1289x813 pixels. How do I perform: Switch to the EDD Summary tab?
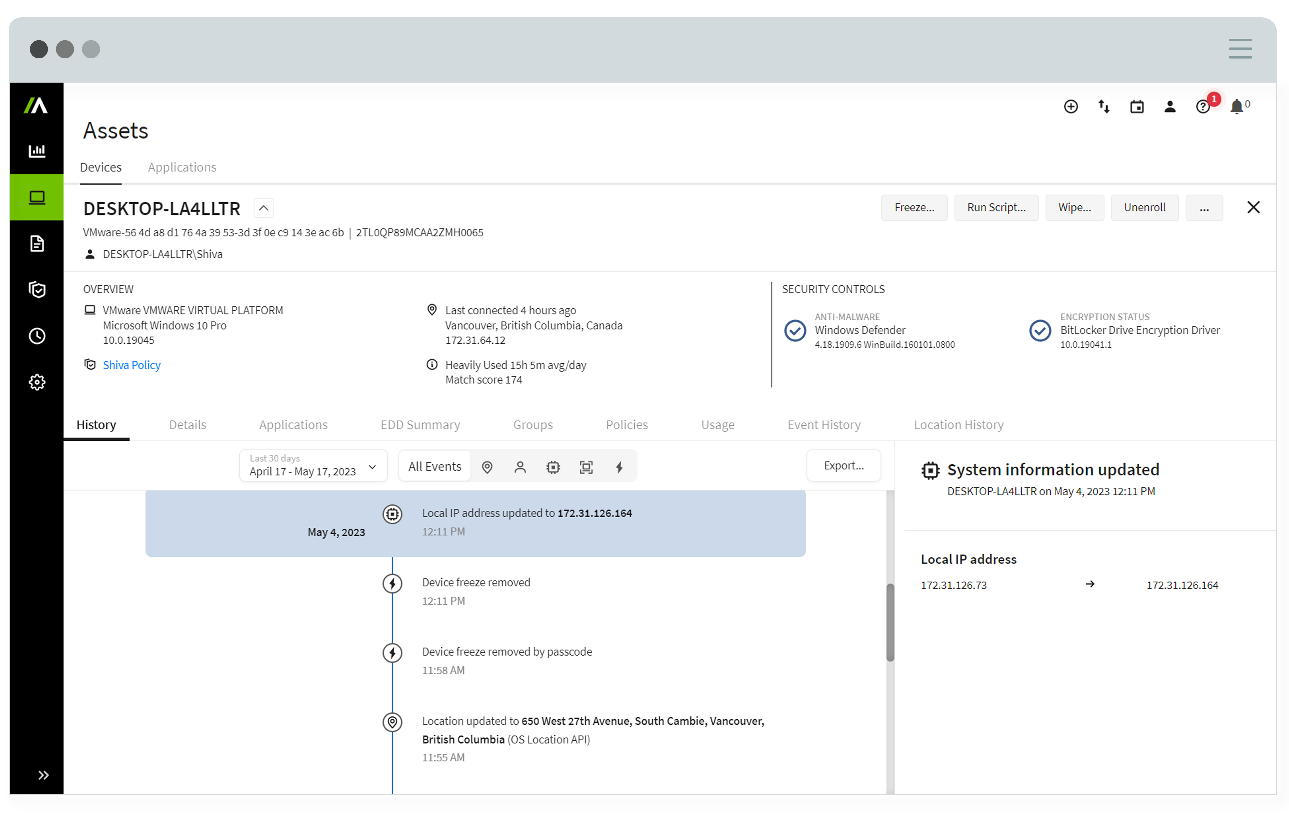tap(420, 424)
